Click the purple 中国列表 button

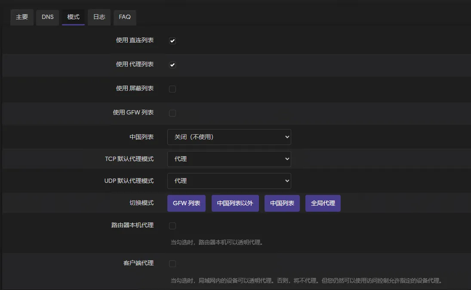pyautogui.click(x=282, y=203)
